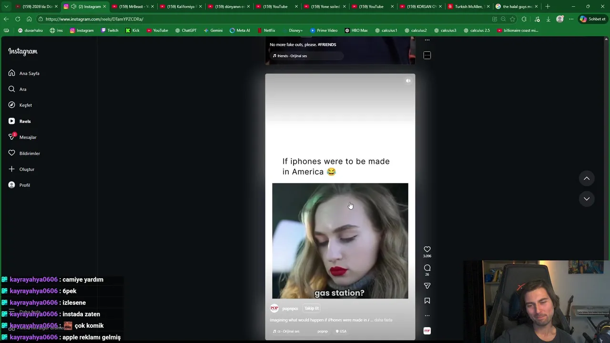Open the reel's audio thumbnail icon
The height and width of the screenshot is (343, 610).
(x=427, y=331)
